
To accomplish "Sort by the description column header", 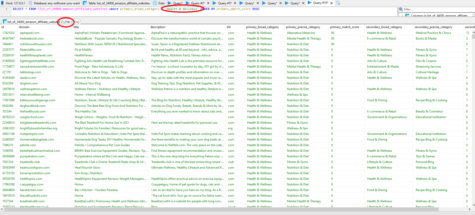I will click(187, 27).
